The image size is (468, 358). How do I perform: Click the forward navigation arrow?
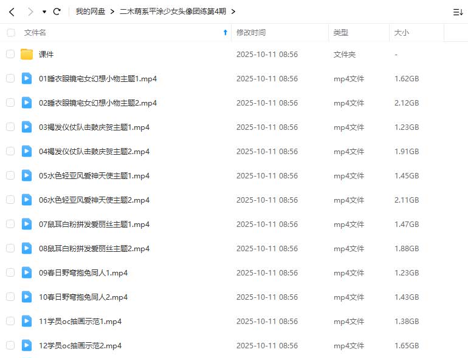click(x=30, y=12)
